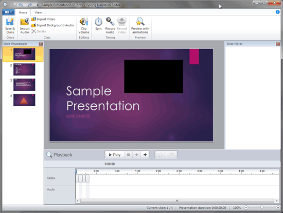This screenshot has width=283, height=213.
Task: Select slide 4 pyramid thumbnail
Action: 24,100
